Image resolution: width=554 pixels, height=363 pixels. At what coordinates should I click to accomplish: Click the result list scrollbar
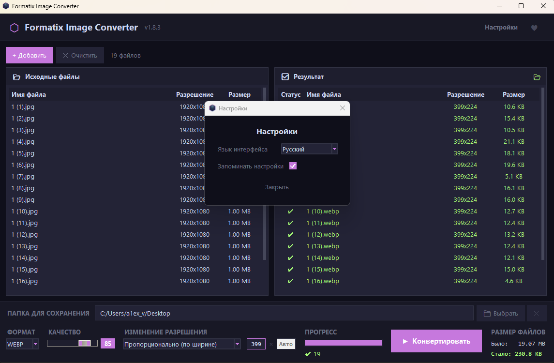543,174
